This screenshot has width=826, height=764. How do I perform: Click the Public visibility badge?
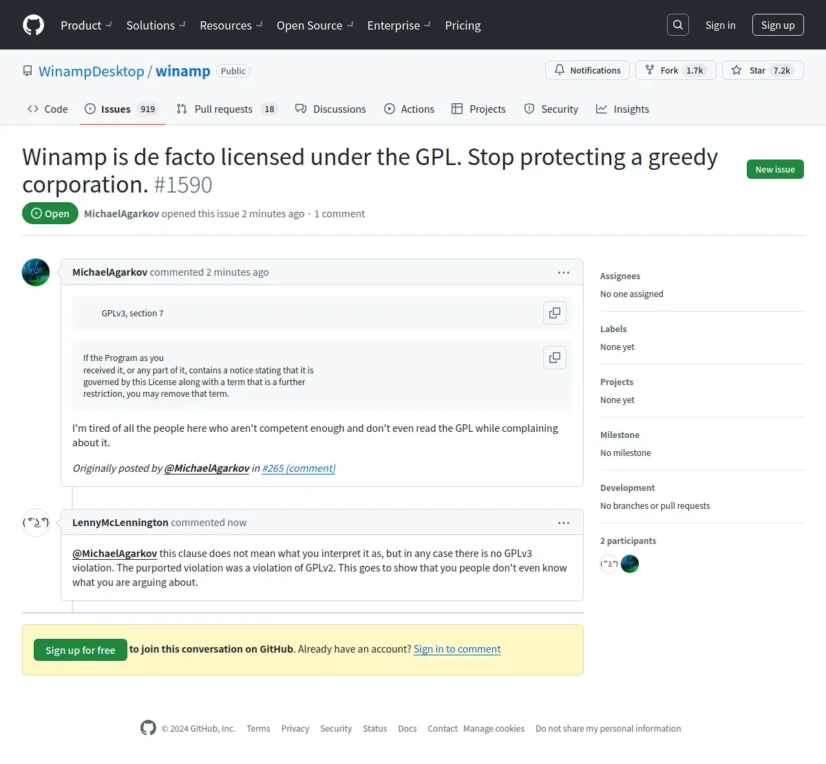[233, 71]
